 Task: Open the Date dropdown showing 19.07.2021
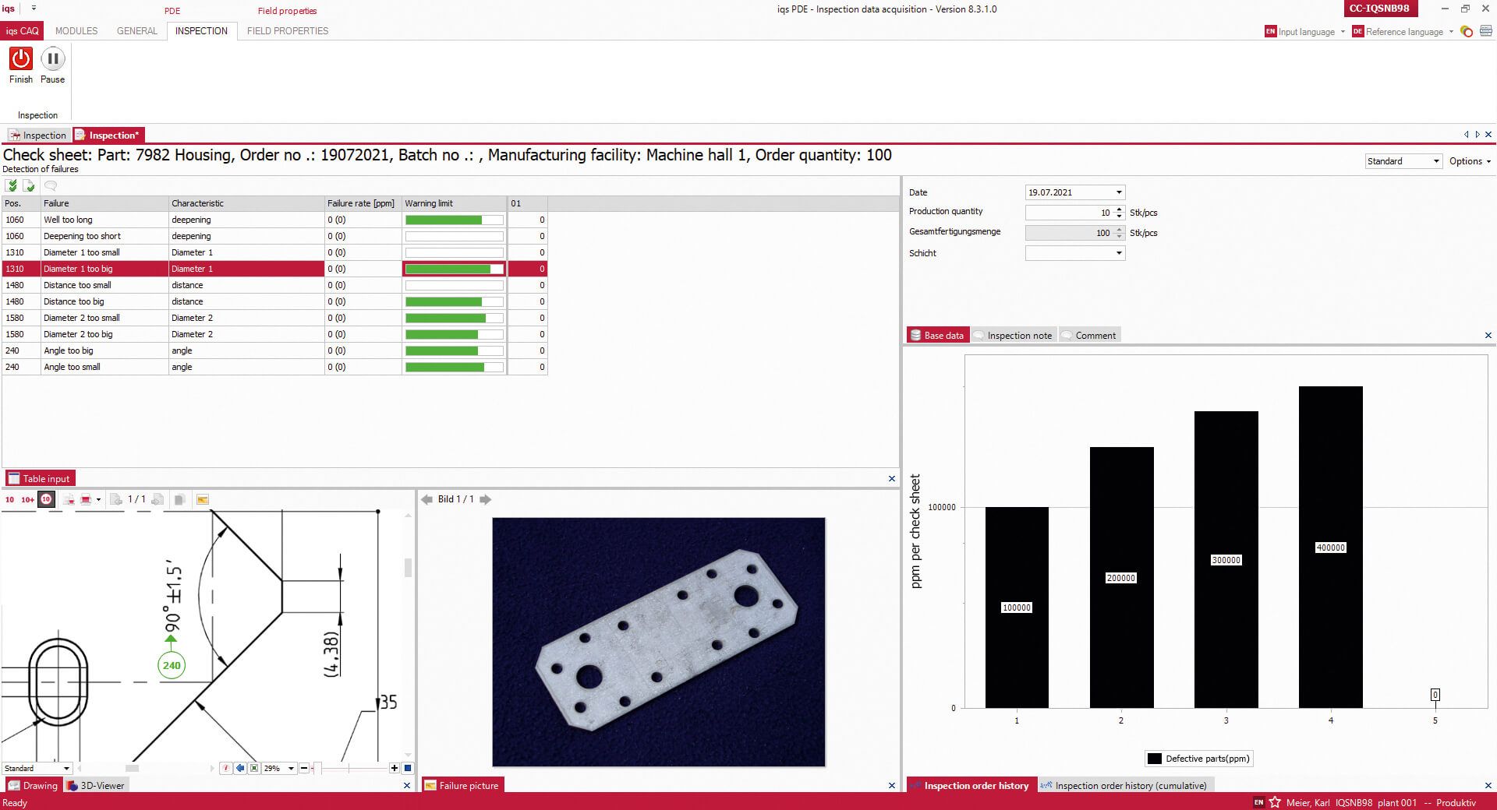tap(1117, 192)
